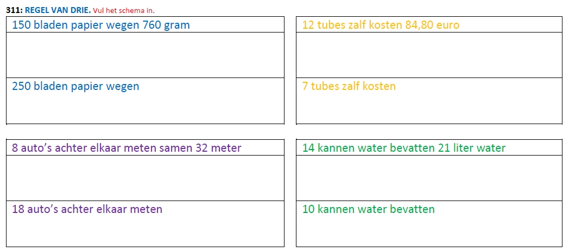569x252 pixels.
Task: Click the empty working area under 14 kannen water
Action: (429, 178)
